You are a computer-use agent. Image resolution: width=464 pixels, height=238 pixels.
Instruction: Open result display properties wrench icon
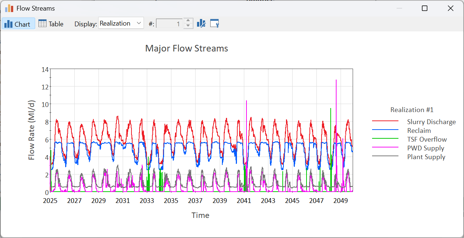click(215, 24)
